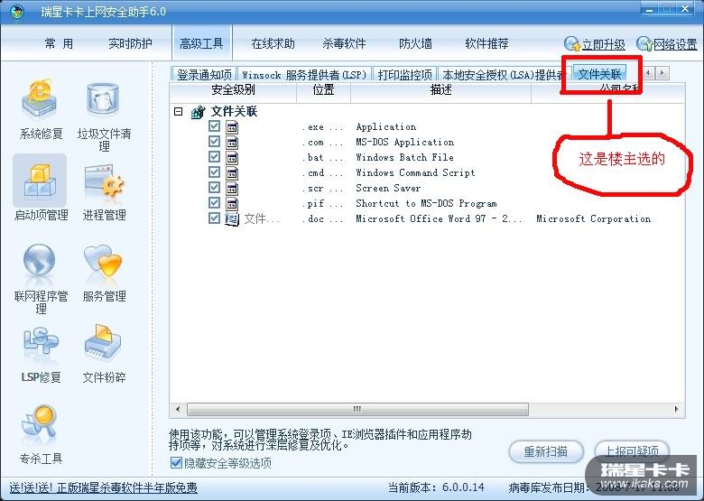Uncheck the .cmd Windows Command Script checkbox

(x=214, y=172)
